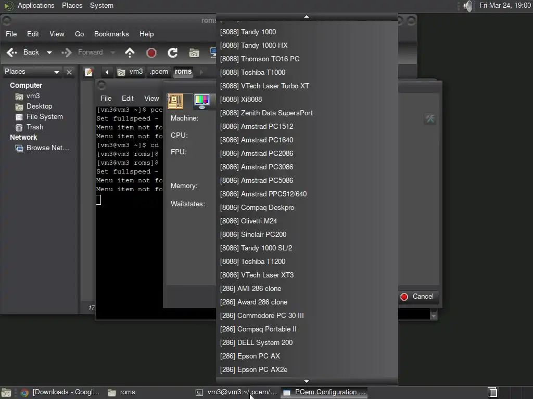The height and width of the screenshot is (399, 533).
Task: Click roms path bar button
Action: (183, 72)
